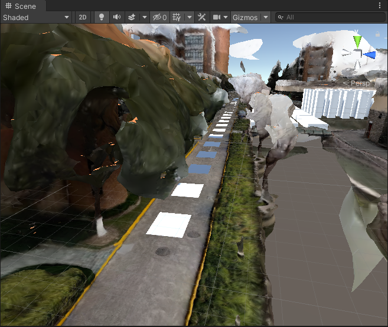
Task: Expand the grid settings dropdown arrow
Action: click(189, 18)
